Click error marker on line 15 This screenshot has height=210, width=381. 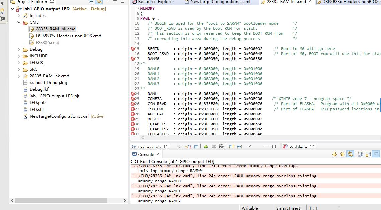click(x=133, y=49)
